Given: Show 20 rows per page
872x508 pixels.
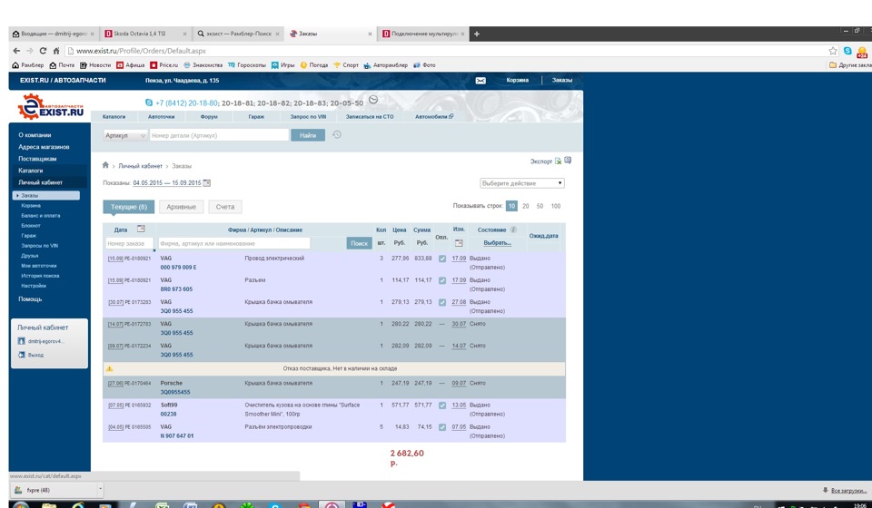Looking at the screenshot, I should coord(526,206).
